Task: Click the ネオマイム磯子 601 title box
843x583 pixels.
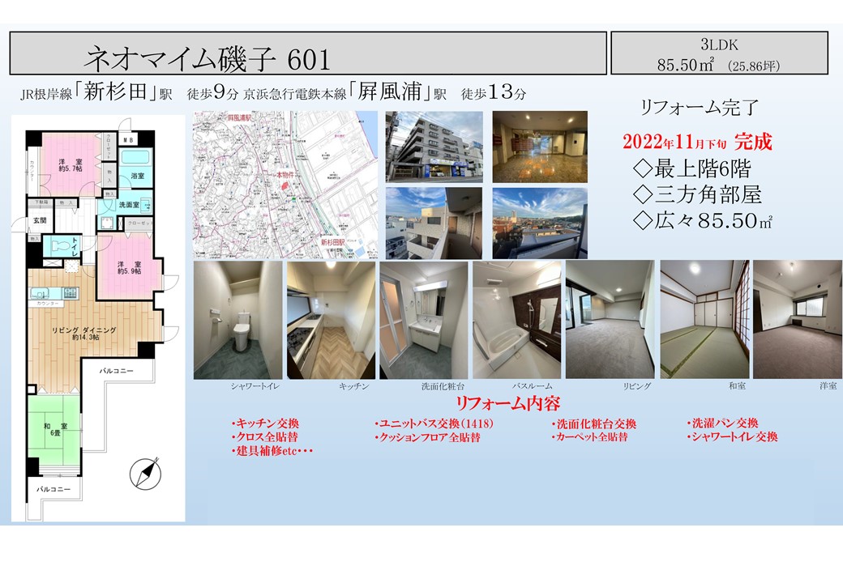Action: (308, 53)
